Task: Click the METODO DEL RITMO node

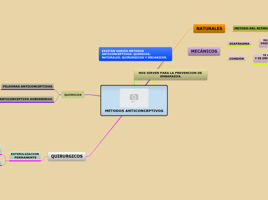Action: (250, 28)
